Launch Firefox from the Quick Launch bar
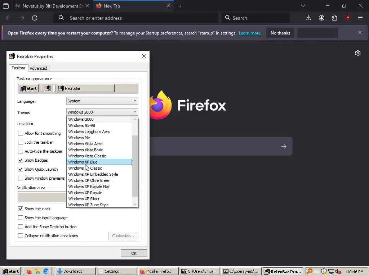This screenshot has height=276, width=369. click(x=29, y=272)
